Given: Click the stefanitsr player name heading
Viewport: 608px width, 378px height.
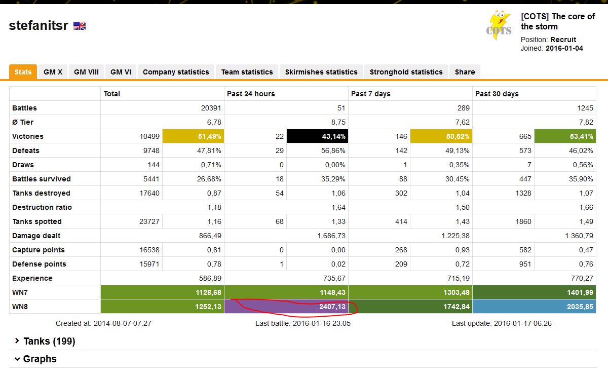Looking at the screenshot, I should [x=39, y=26].
